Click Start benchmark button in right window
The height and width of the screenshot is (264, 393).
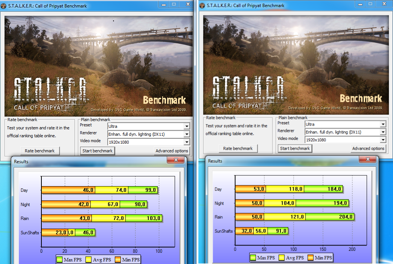pyautogui.click(x=295, y=149)
